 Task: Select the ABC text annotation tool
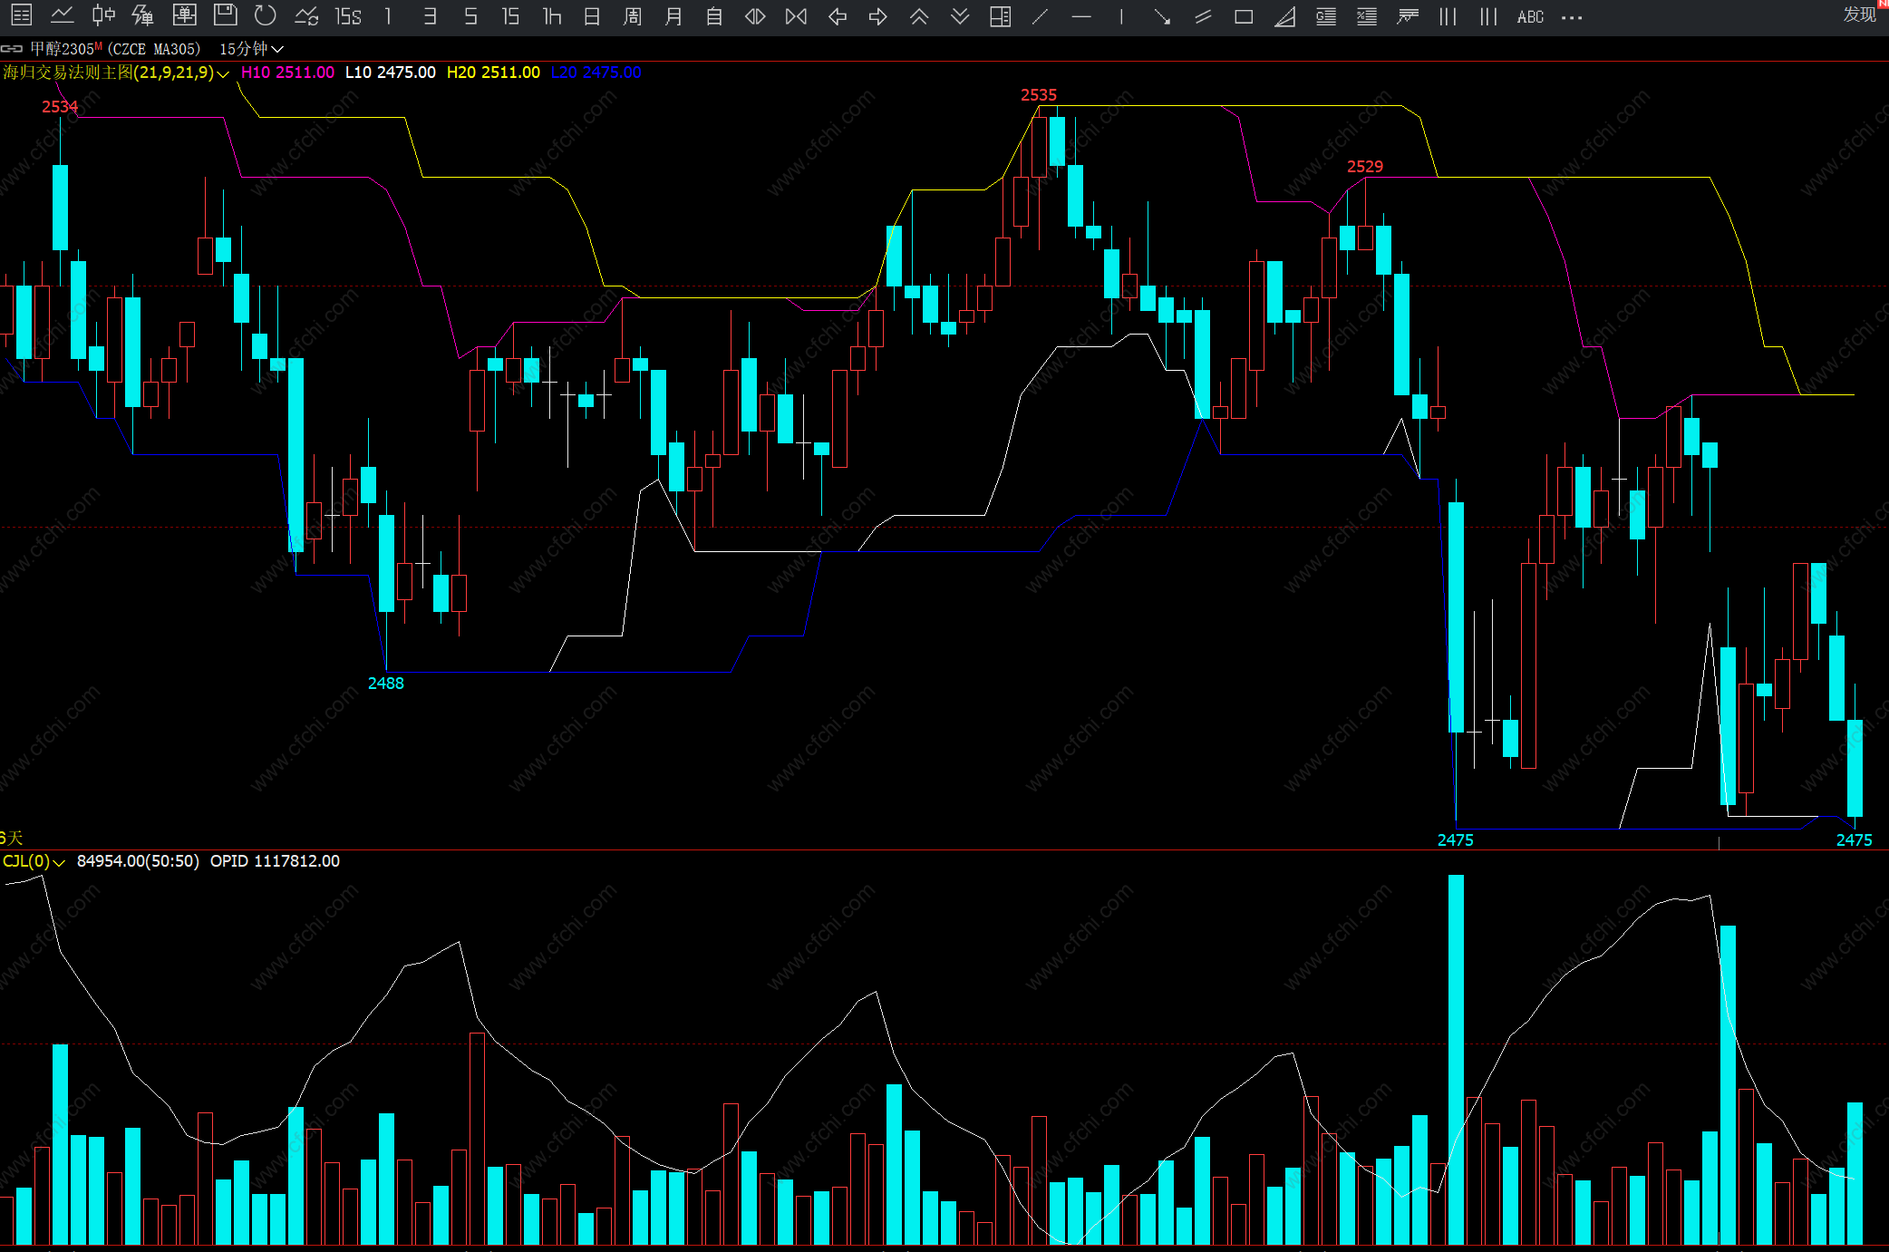click(x=1530, y=16)
